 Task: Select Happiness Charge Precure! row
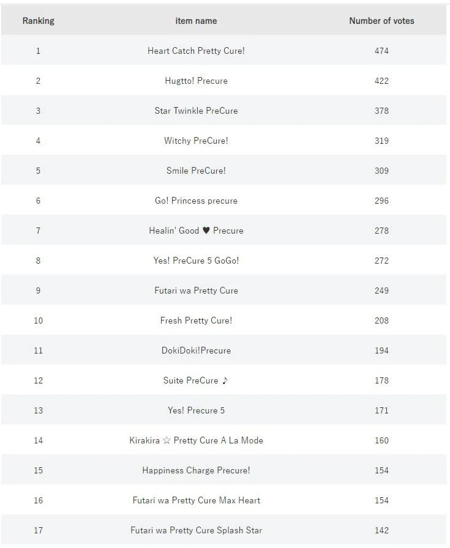(223, 470)
